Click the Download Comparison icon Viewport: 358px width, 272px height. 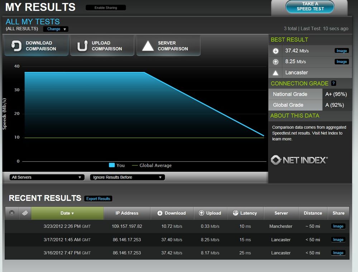[17, 46]
